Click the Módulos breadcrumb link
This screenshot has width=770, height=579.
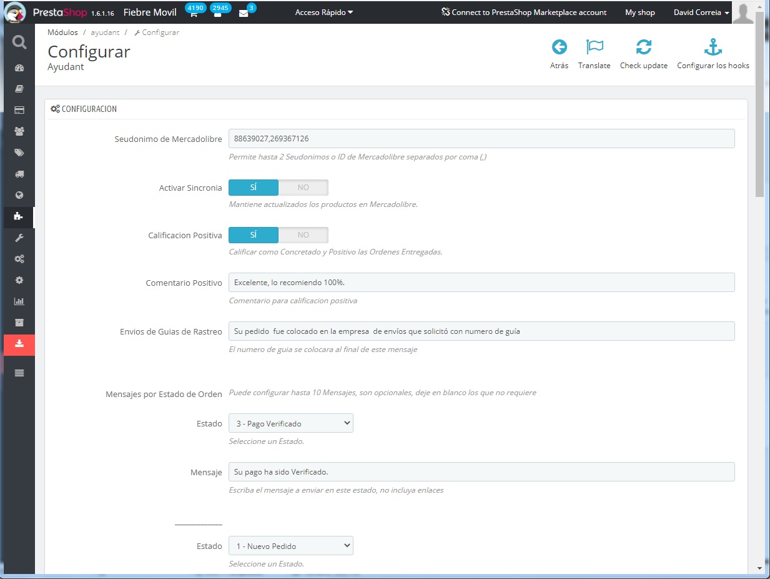[62, 33]
